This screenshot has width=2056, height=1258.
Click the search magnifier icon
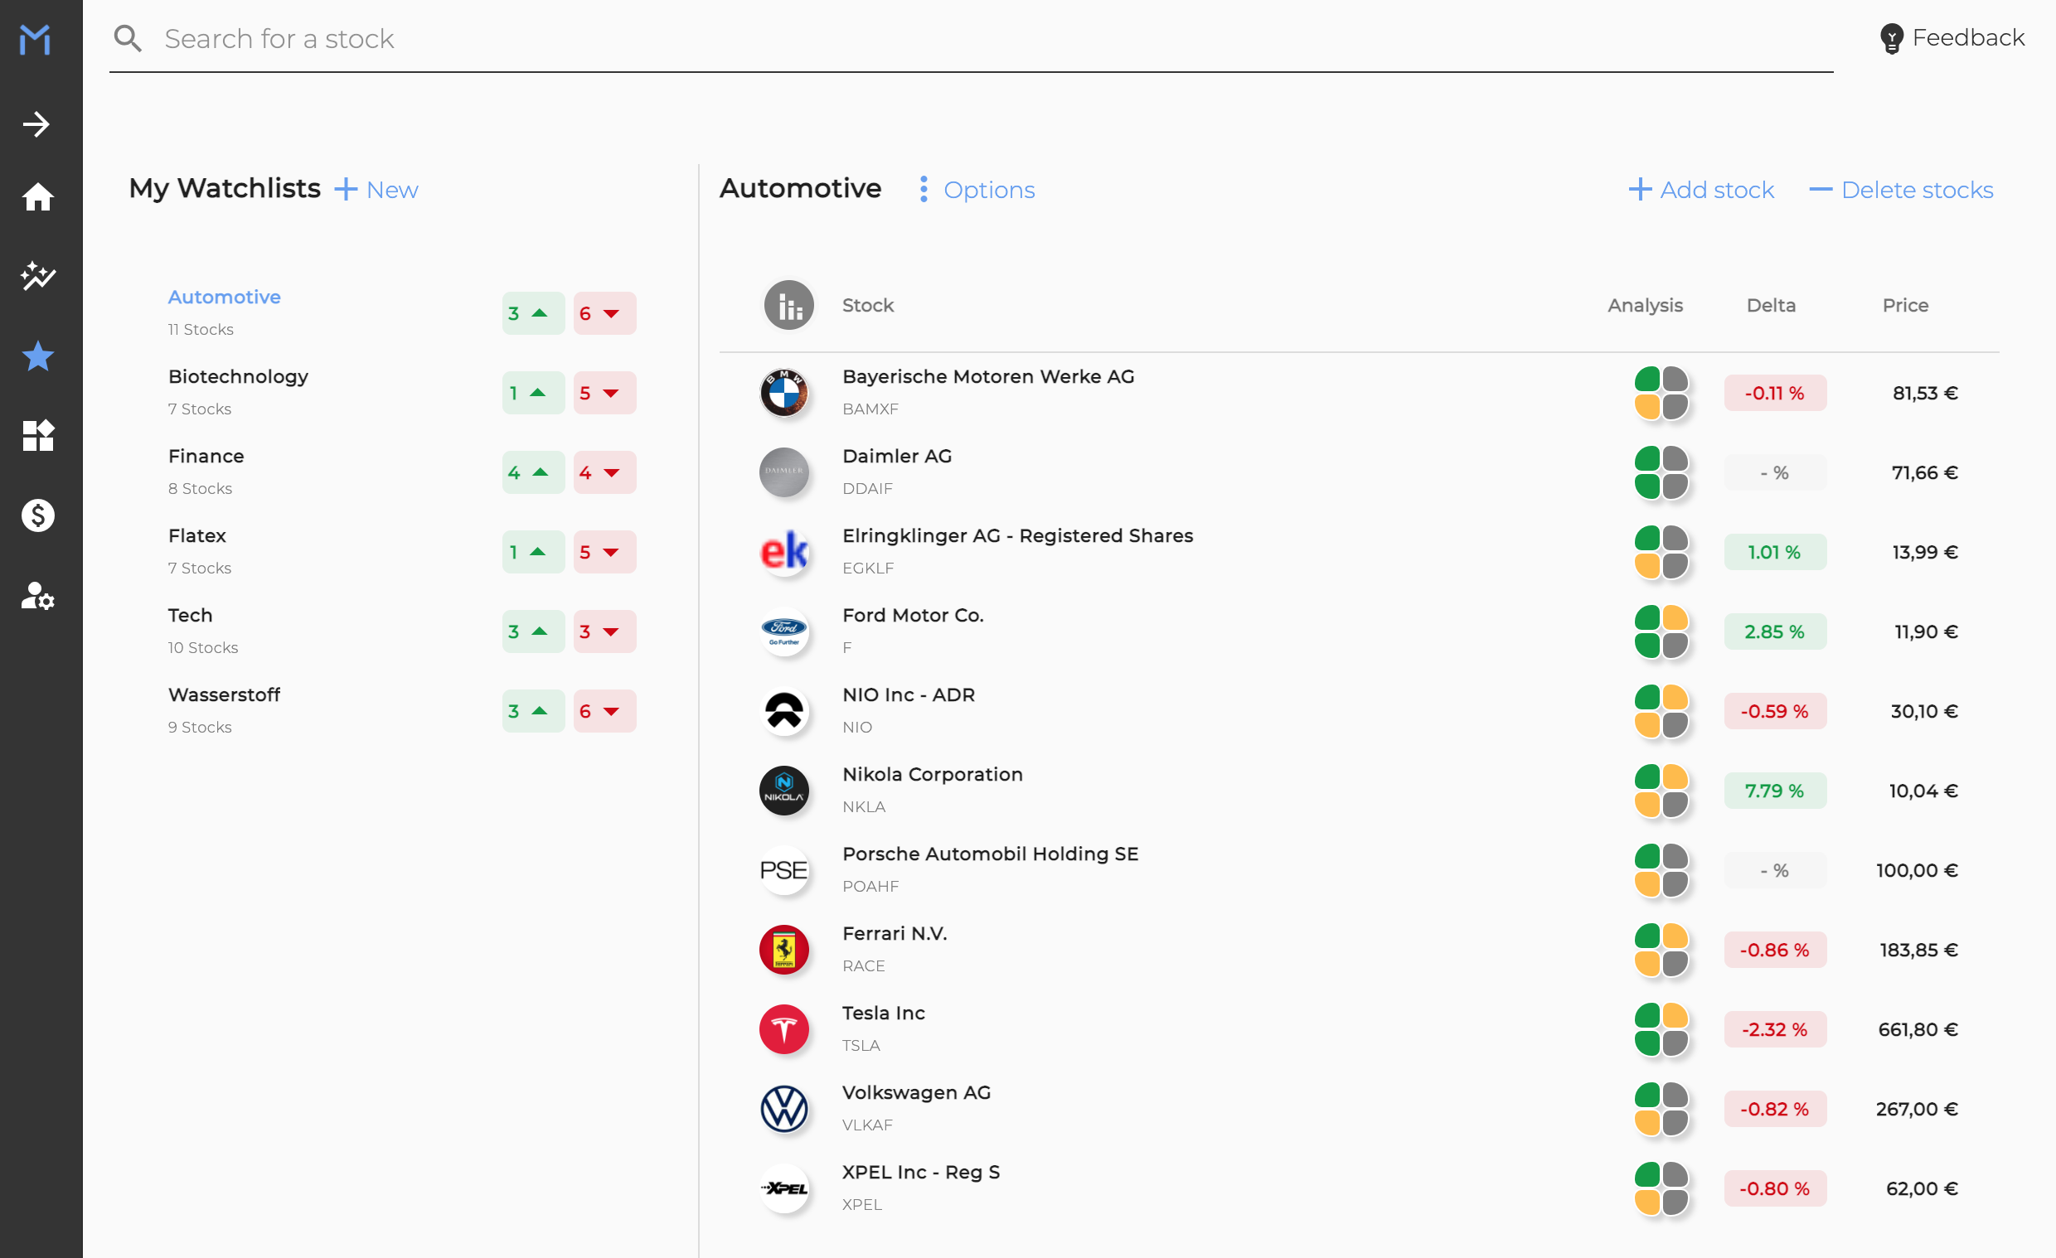pos(128,38)
